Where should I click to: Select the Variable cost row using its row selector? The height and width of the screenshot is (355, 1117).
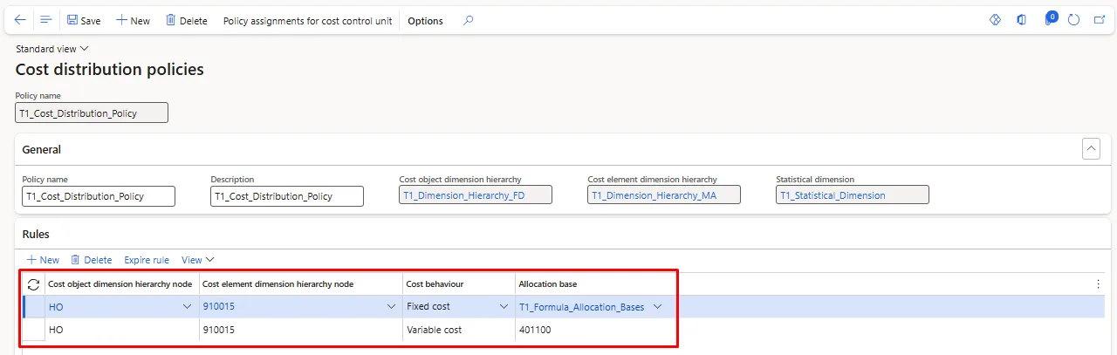pos(33,330)
